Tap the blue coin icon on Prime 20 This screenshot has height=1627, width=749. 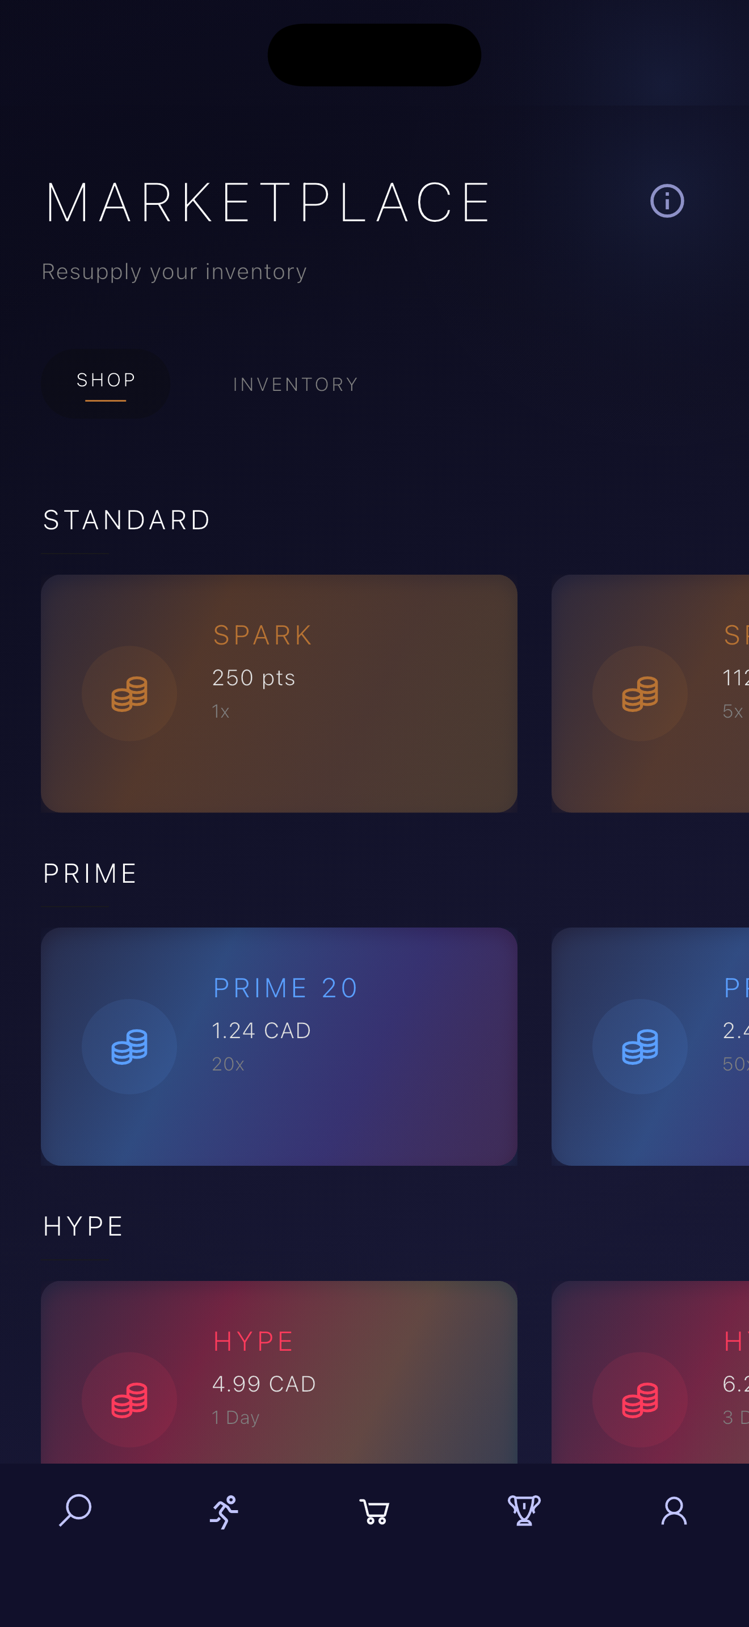(129, 1047)
